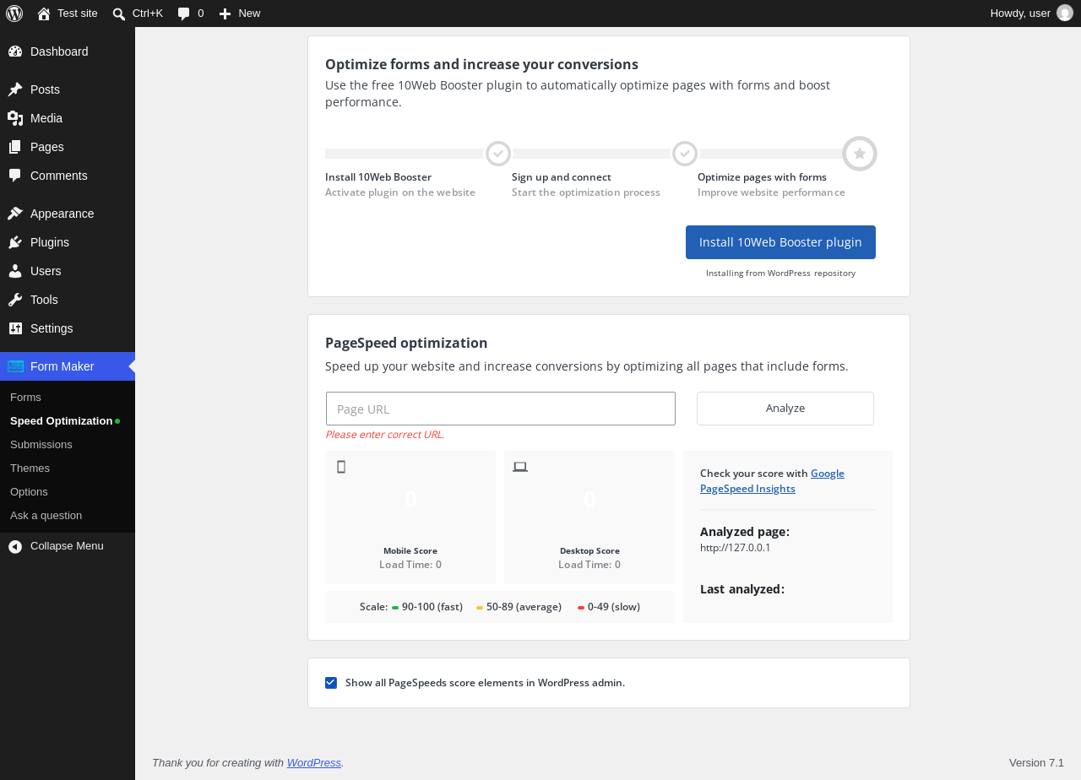Viewport: 1081px width, 780px height.
Task: Open the Themes submenu item
Action: point(30,469)
